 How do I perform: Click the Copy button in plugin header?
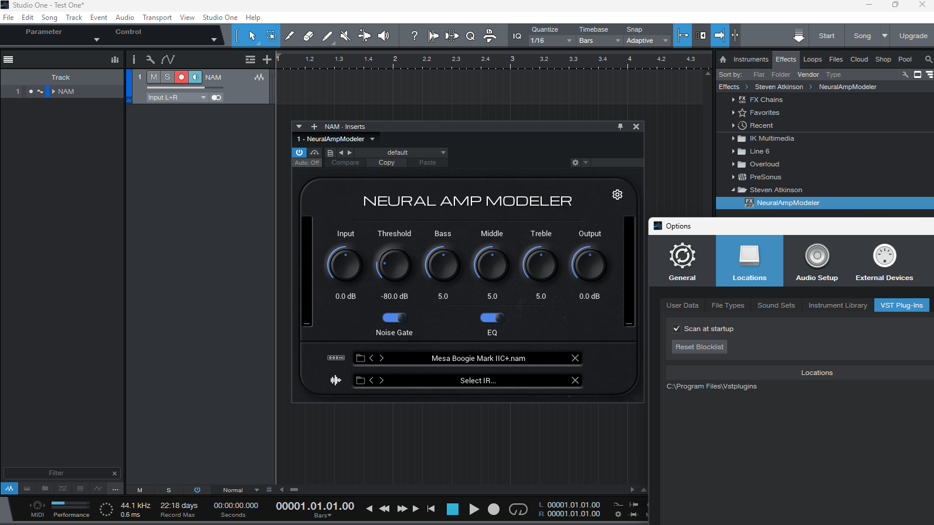click(386, 162)
